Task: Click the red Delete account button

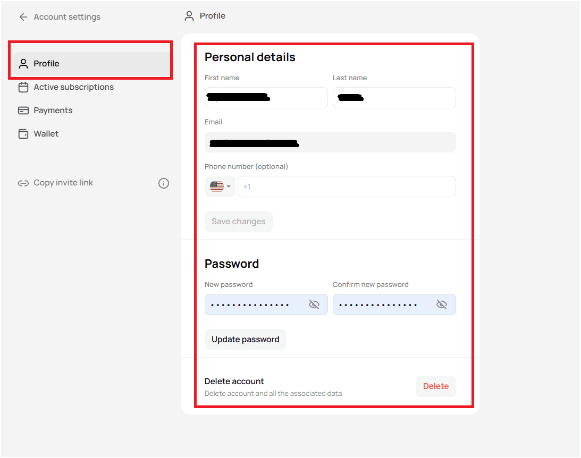Action: coord(436,387)
